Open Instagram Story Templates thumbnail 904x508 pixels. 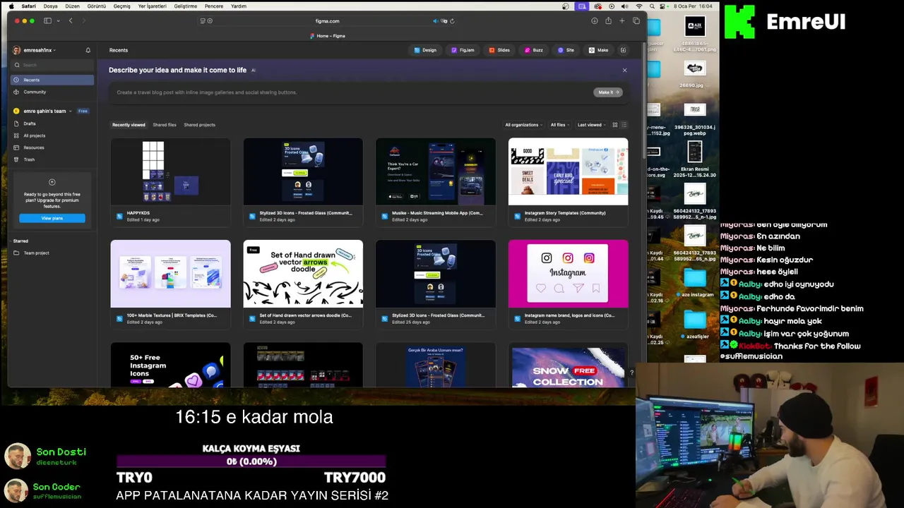(x=568, y=171)
